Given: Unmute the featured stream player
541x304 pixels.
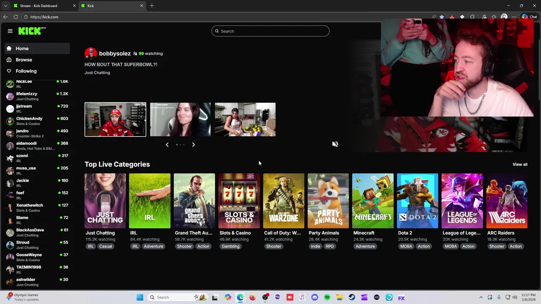Looking at the screenshot, I should 335,144.
